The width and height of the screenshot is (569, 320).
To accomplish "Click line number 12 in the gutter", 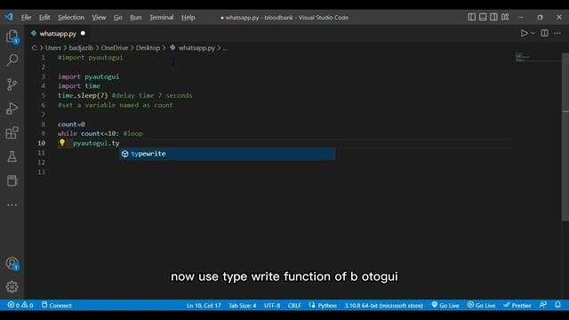I will click(42, 162).
